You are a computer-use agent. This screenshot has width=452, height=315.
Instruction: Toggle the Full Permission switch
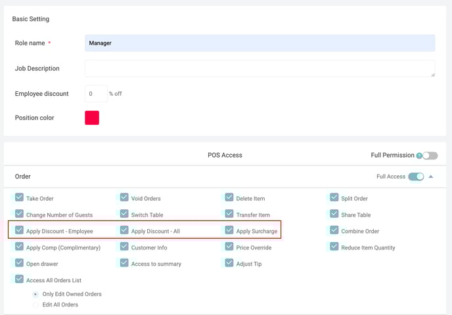(x=430, y=156)
